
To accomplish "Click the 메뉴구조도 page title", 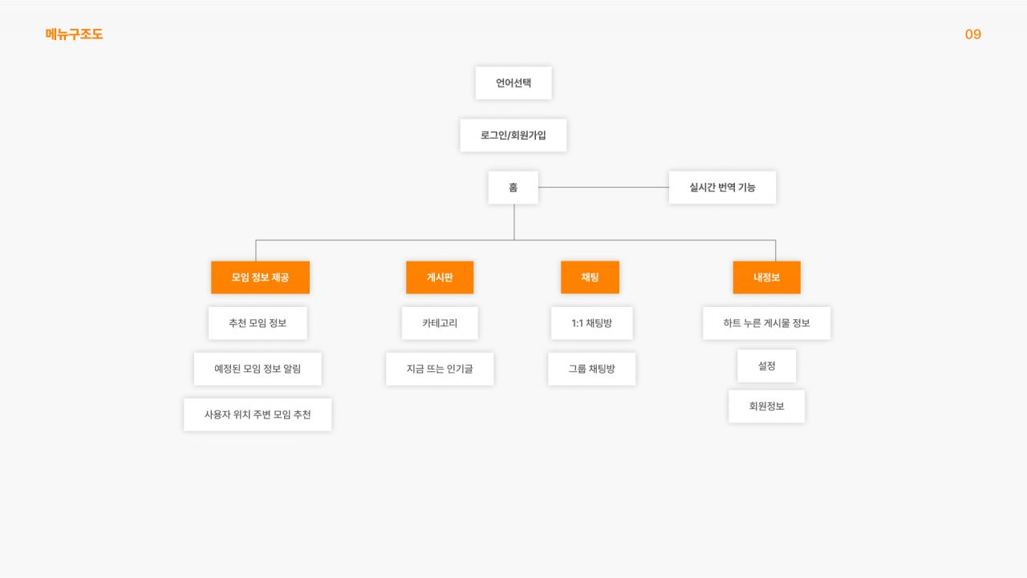I will [x=75, y=34].
